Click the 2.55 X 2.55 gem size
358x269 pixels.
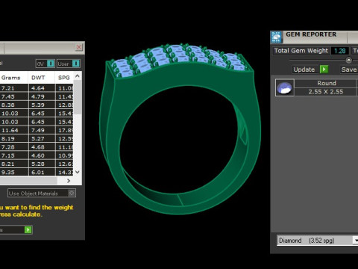(326, 92)
